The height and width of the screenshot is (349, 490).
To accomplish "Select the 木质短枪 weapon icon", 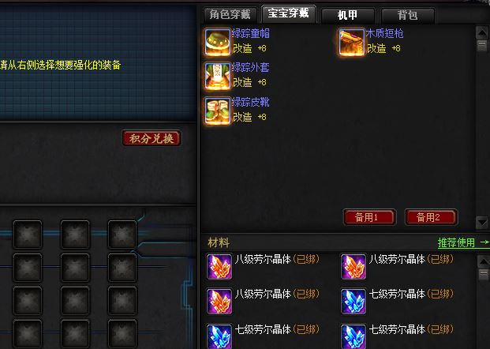I will pyautogui.click(x=352, y=42).
